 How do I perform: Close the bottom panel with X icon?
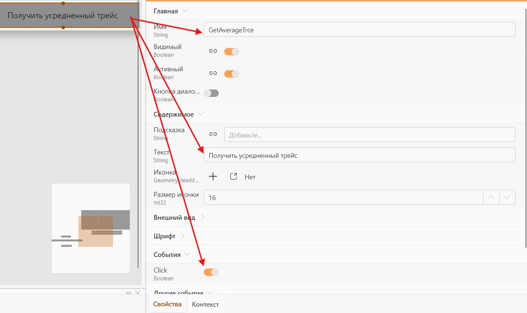pyautogui.click(x=138, y=293)
